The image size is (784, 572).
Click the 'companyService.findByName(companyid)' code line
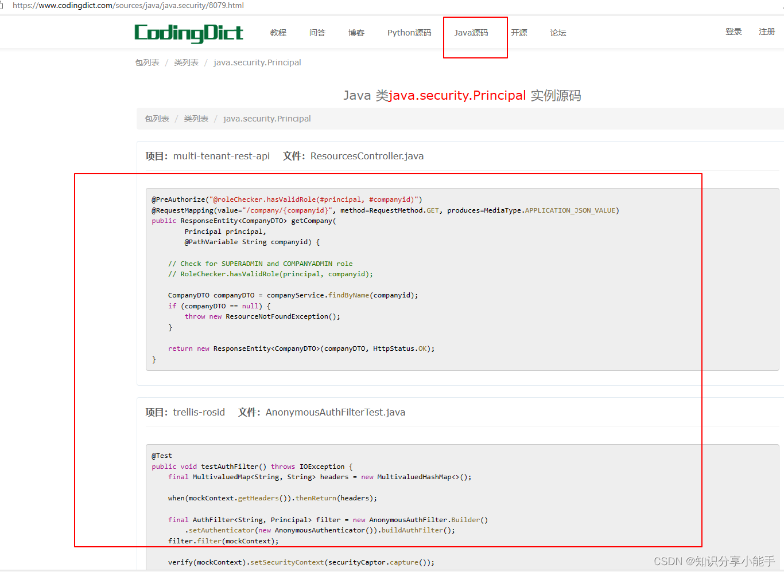point(293,295)
